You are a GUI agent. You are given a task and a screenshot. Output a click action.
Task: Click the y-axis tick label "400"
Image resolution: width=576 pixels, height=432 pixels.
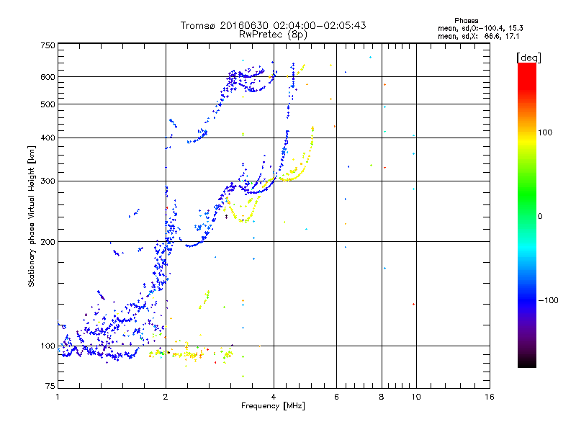point(48,138)
